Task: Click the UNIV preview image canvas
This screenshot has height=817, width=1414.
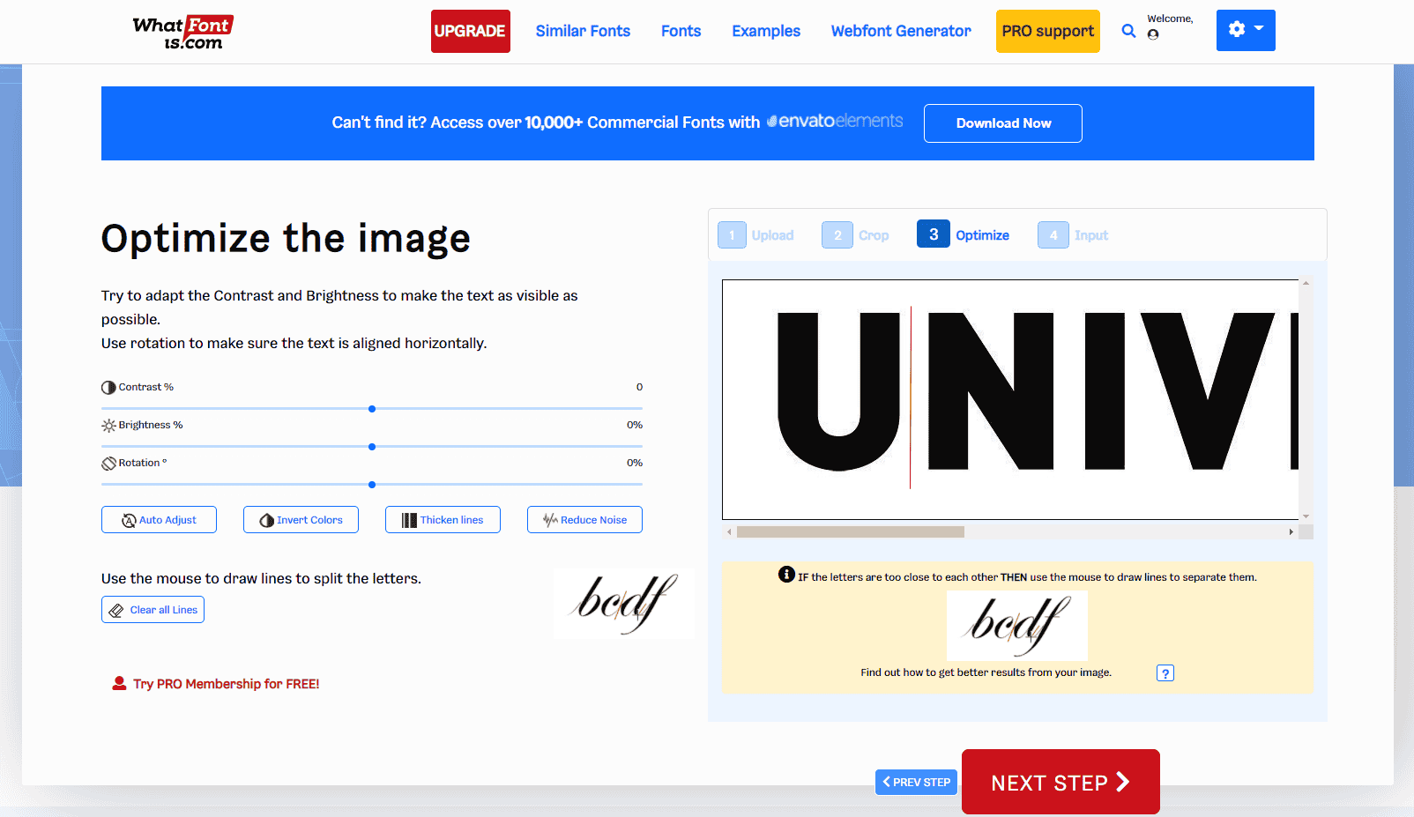Action: [x=1010, y=399]
